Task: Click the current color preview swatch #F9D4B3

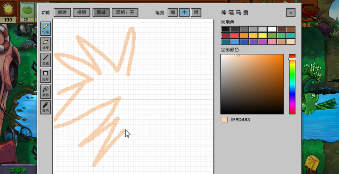Action: [x=224, y=120]
